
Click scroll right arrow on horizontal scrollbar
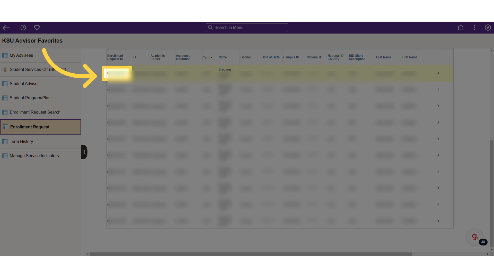pos(487,254)
